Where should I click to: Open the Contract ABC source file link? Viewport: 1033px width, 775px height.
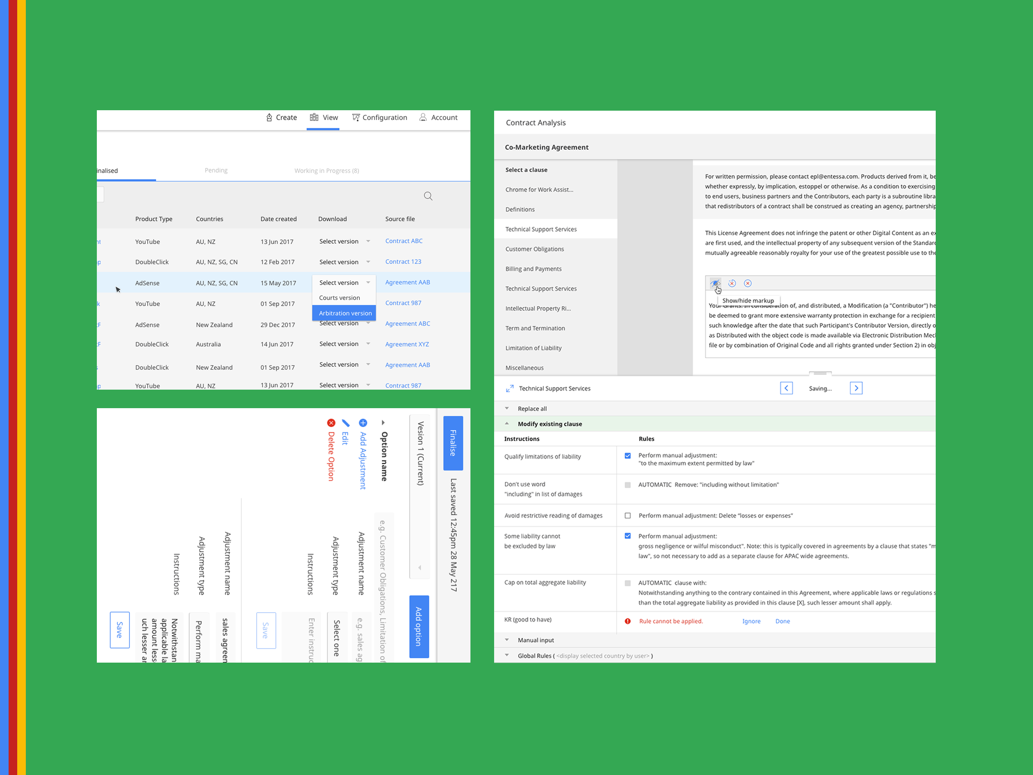[x=403, y=241]
